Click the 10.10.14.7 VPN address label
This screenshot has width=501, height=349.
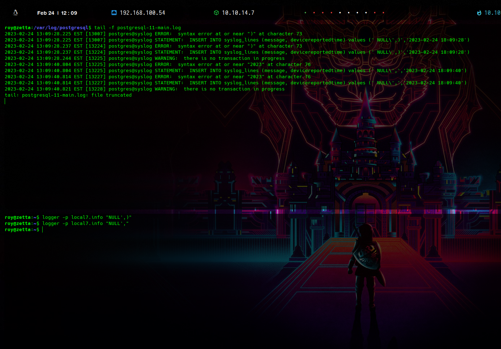[238, 13]
